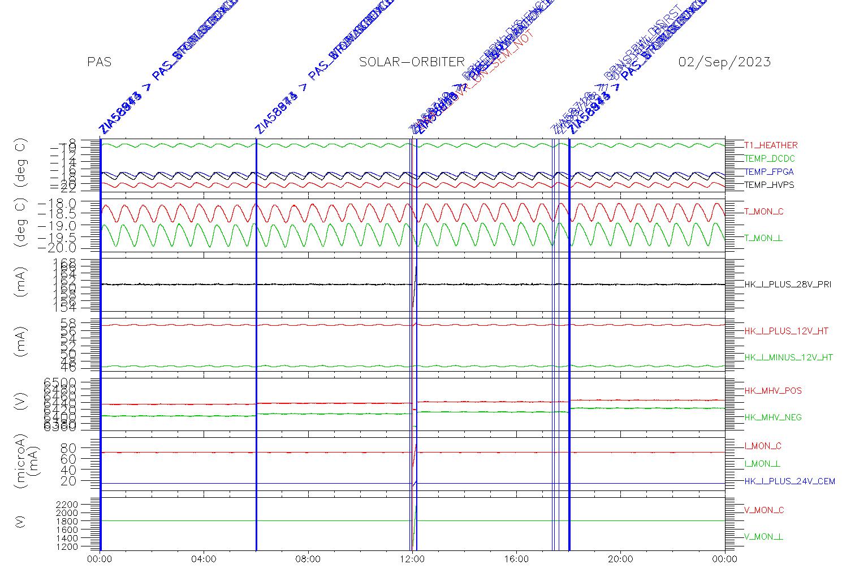Click the HK_MHV_POS legend label

tap(773, 391)
